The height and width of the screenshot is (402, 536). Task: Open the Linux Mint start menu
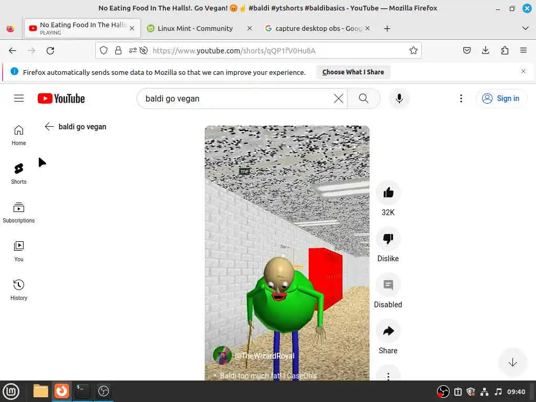pos(11,392)
